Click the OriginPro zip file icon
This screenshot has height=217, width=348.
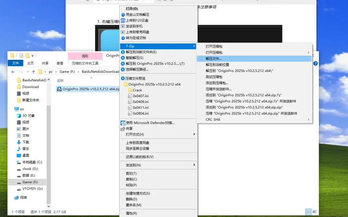pos(59,89)
